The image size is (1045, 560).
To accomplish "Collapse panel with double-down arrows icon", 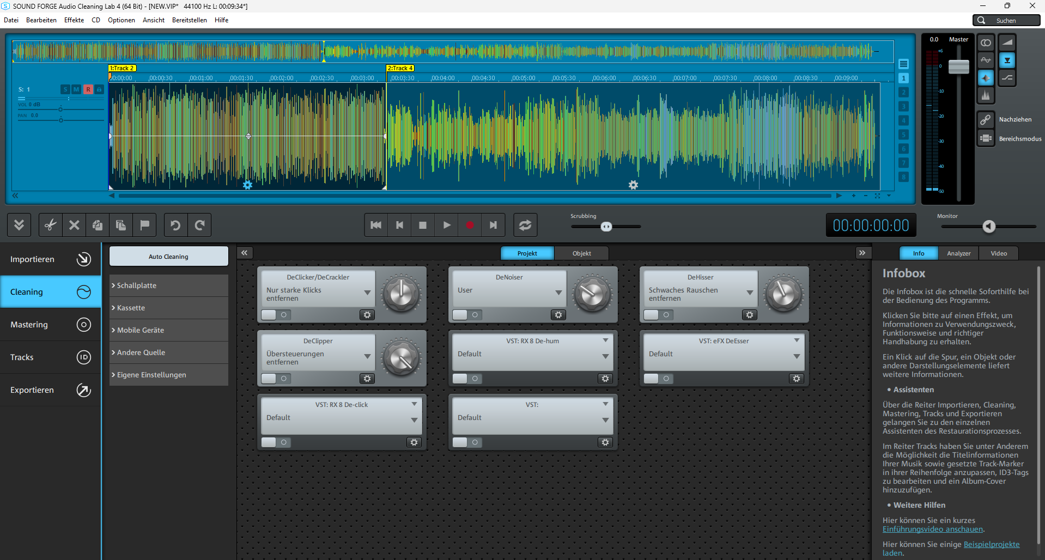I will [x=19, y=225].
